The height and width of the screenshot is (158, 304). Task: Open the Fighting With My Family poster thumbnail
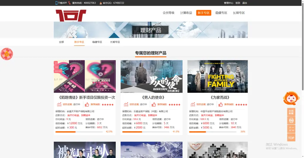pos(217,77)
